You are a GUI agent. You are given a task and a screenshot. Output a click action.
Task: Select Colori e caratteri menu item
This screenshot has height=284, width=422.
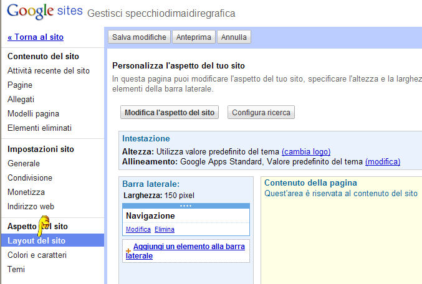coord(37,255)
